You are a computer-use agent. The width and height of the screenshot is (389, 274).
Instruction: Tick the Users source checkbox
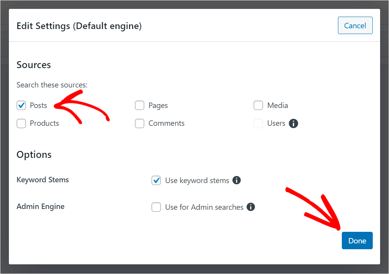258,123
